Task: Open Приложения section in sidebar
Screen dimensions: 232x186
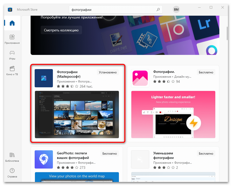Action: (x=12, y=39)
